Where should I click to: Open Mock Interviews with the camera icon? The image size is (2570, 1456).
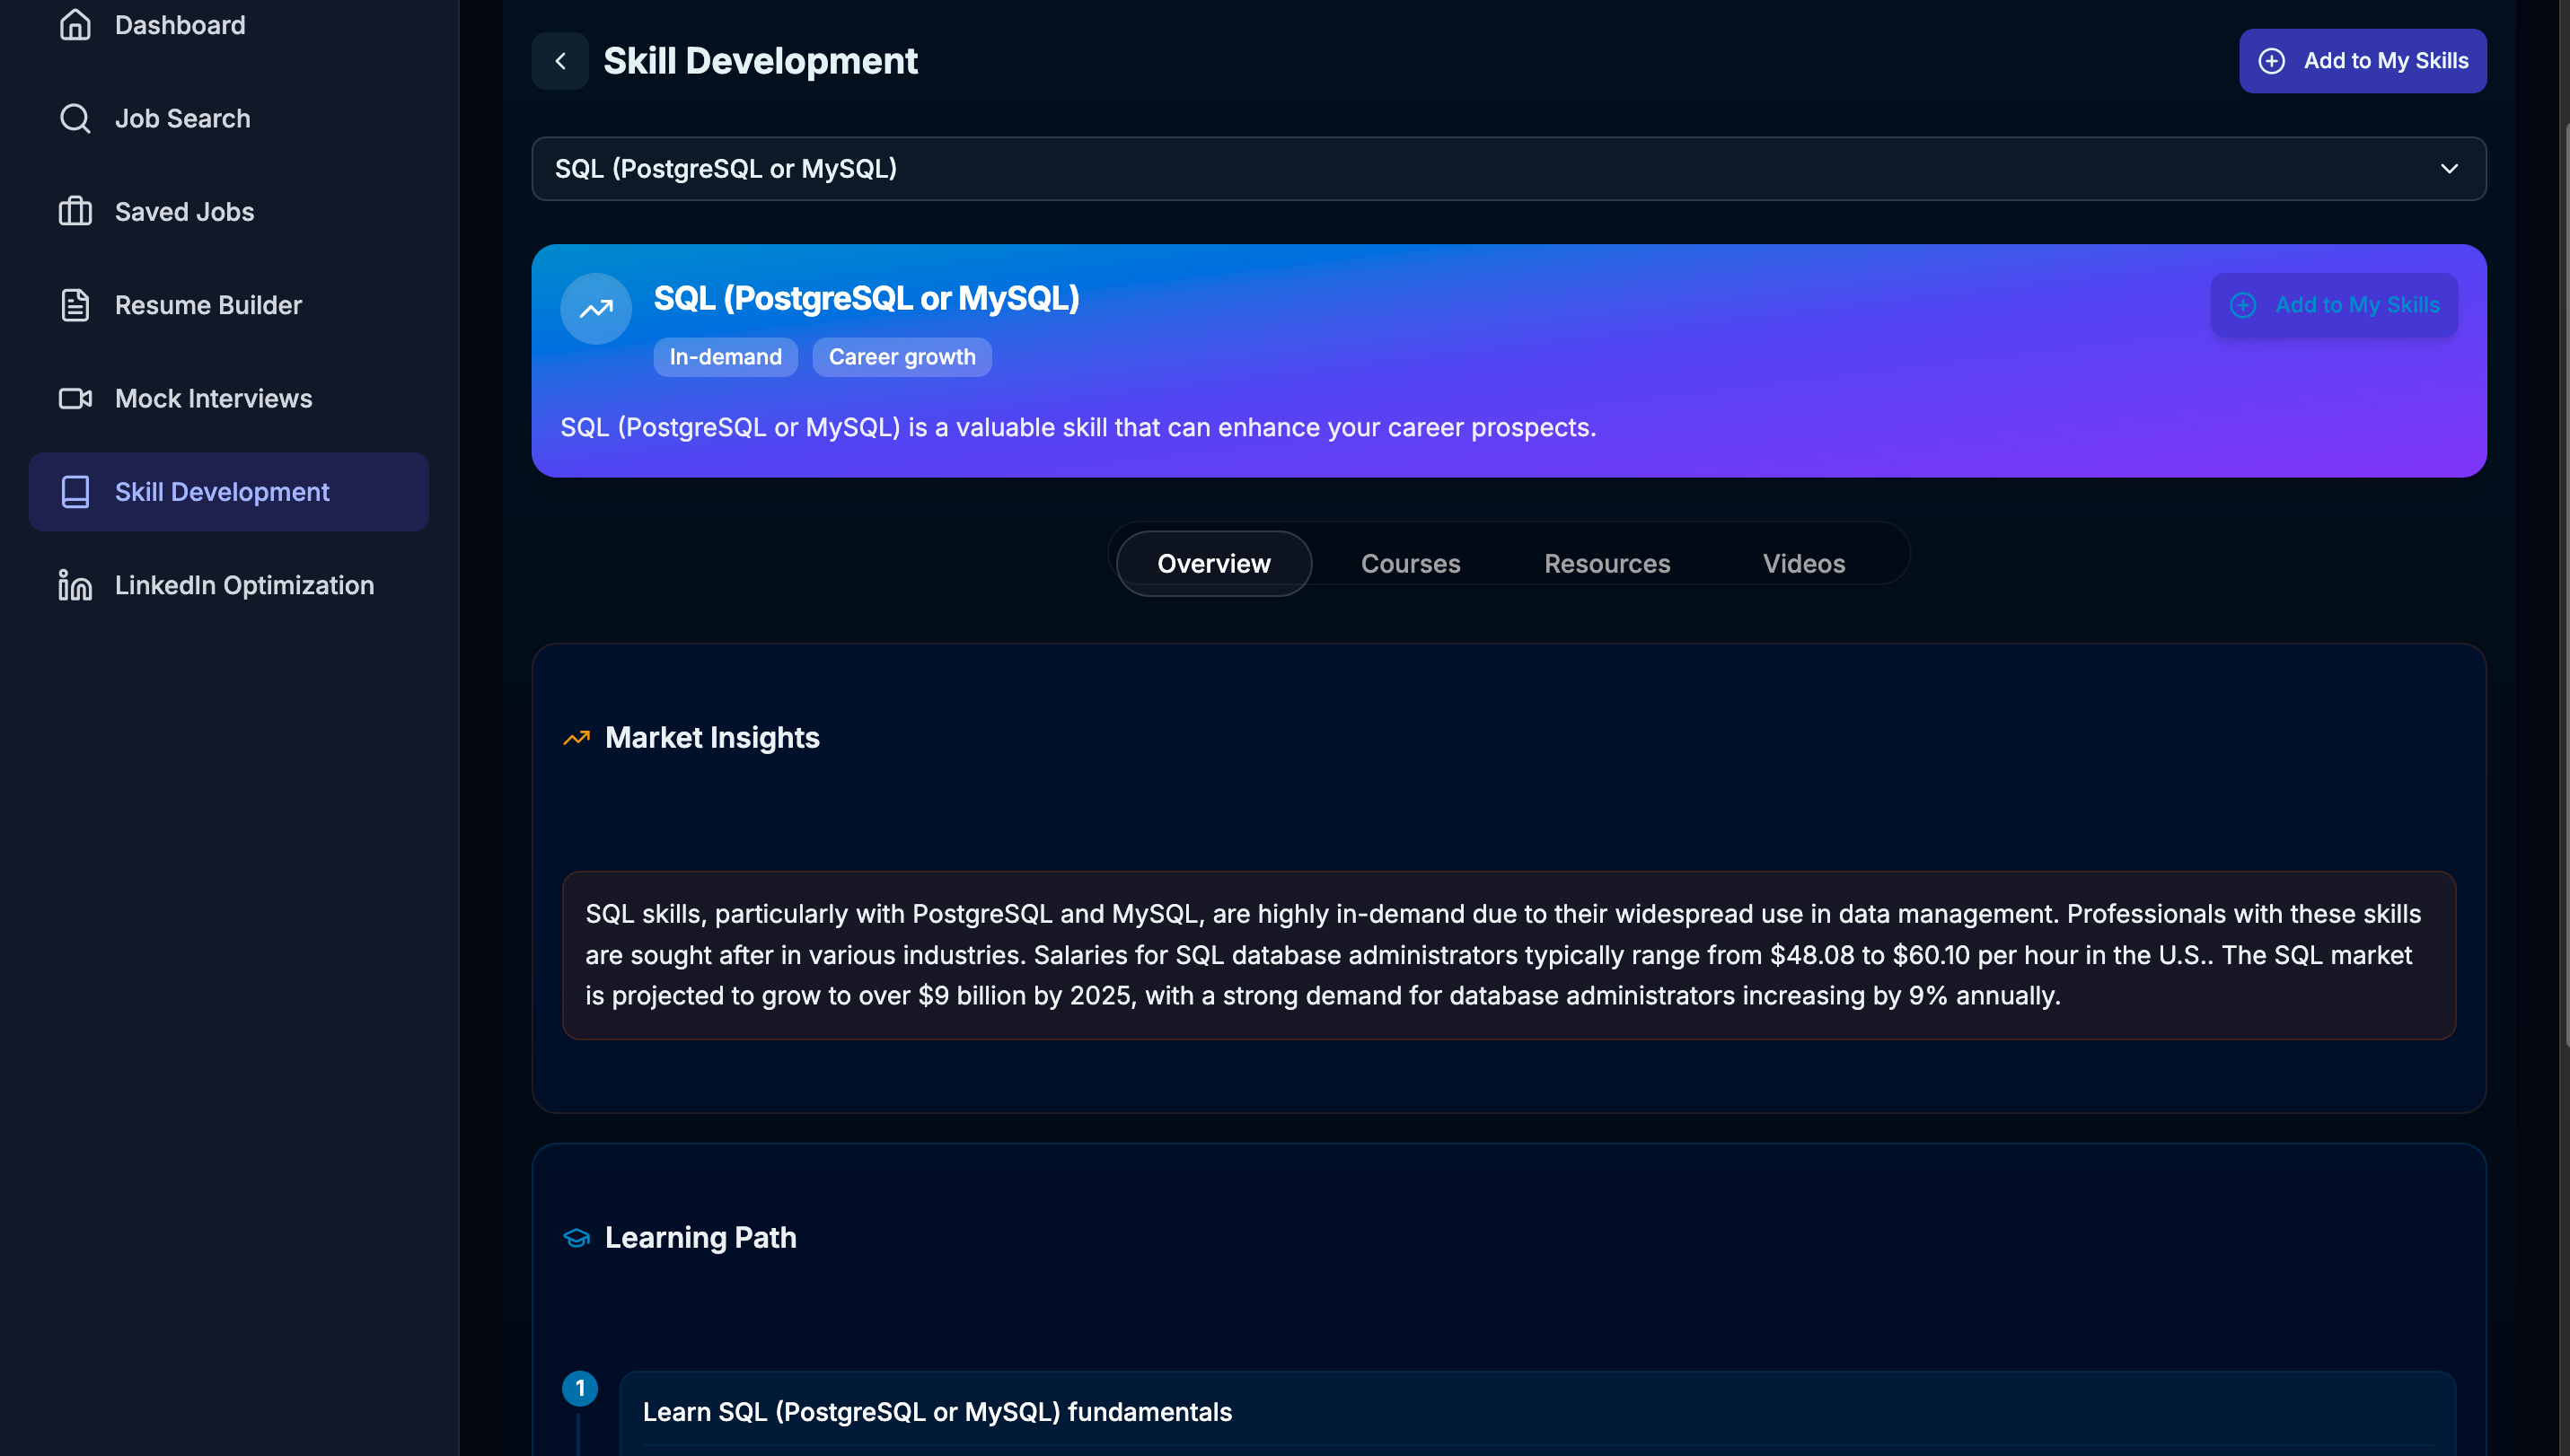tap(75, 398)
